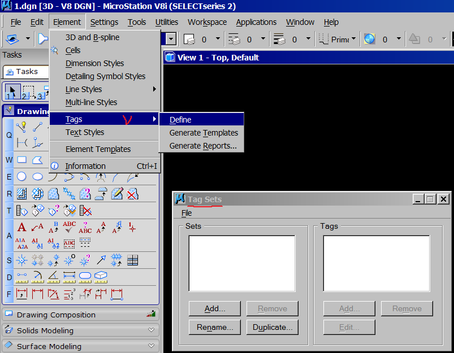This screenshot has height=353, width=454.
Task: Select the Place Circle tool
Action: tap(21, 176)
